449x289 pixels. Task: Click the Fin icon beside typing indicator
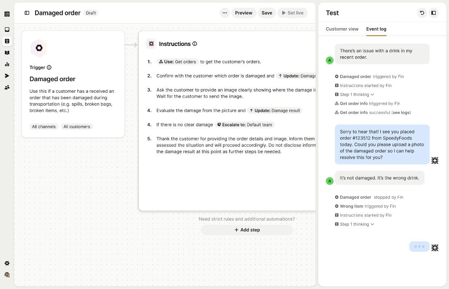[435, 248]
